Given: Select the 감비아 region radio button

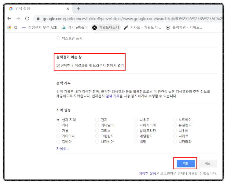Looking at the screenshot, I should point(58,142).
